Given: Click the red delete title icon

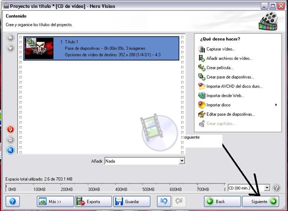Looking at the screenshot, I should [x=10, y=129].
